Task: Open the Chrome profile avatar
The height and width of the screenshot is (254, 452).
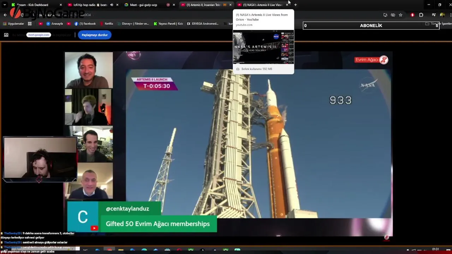Action: pyautogui.click(x=442, y=15)
